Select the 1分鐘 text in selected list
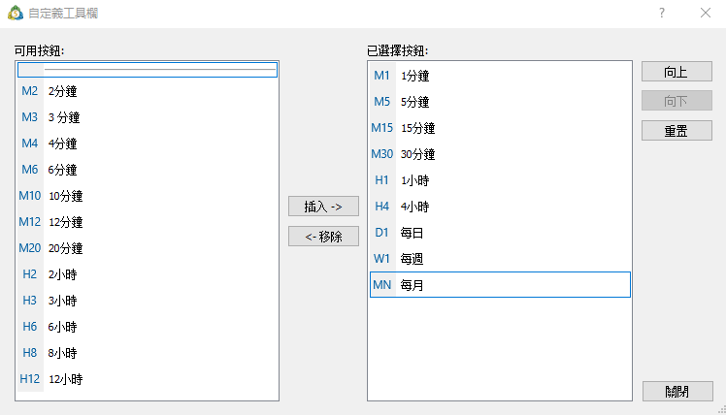The height and width of the screenshot is (415, 726). [414, 76]
